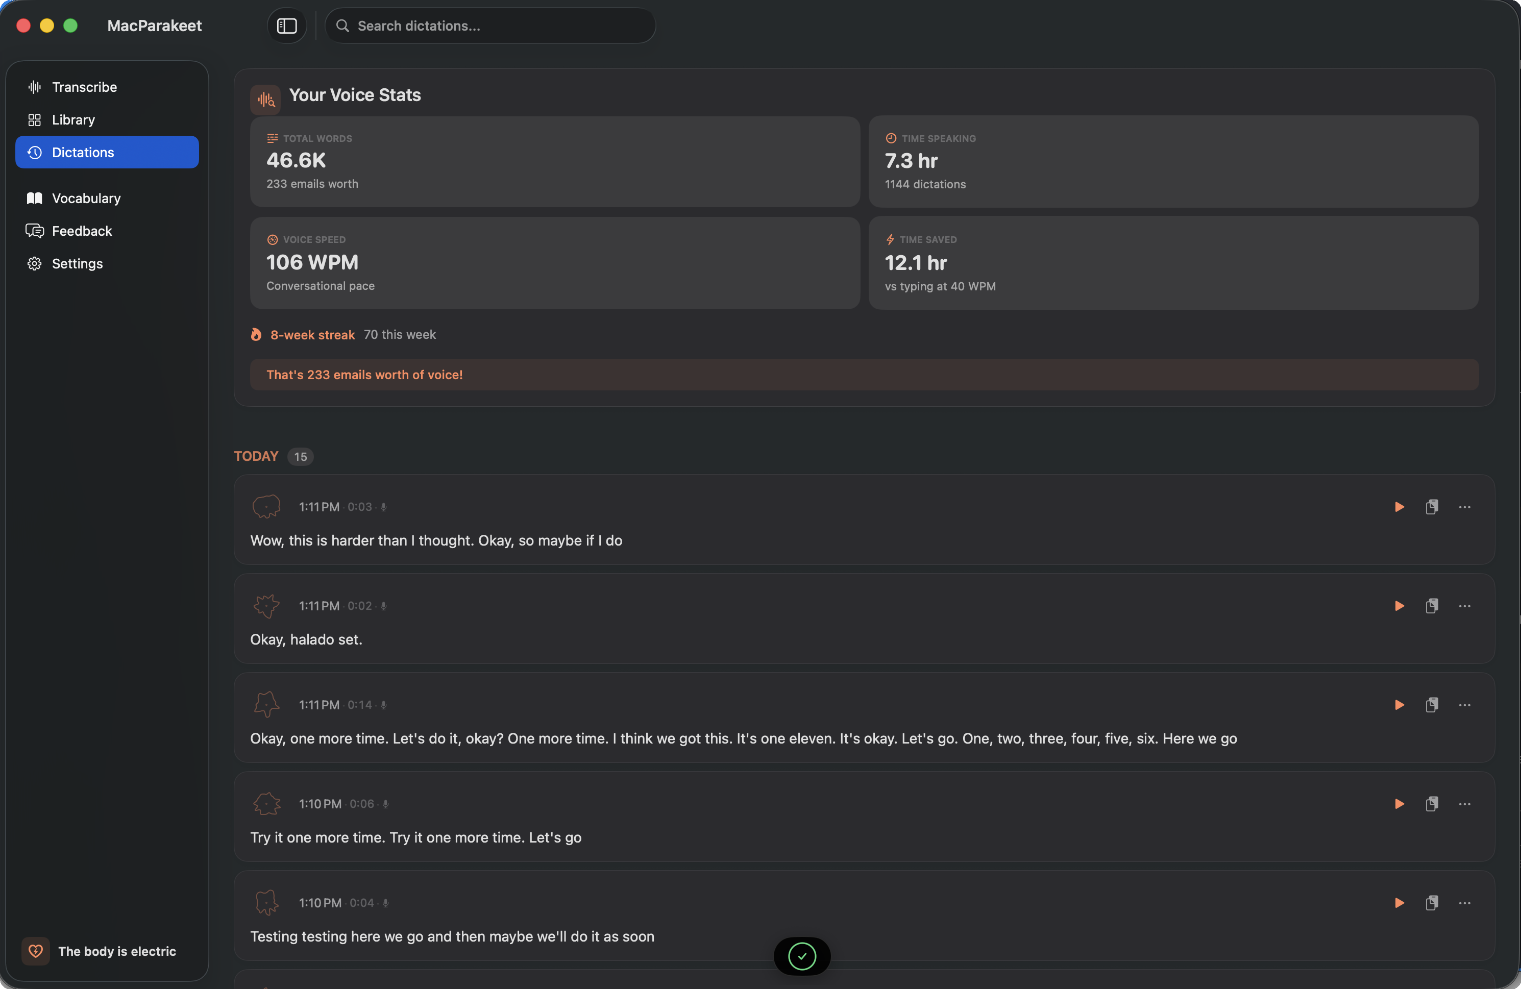Screen dimensions: 1521x989
Task: Click the Library grid icon
Action: point(35,119)
